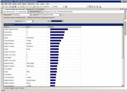Open the Output panel at the bottom
The height and width of the screenshot is (92, 127).
pos(21,88)
